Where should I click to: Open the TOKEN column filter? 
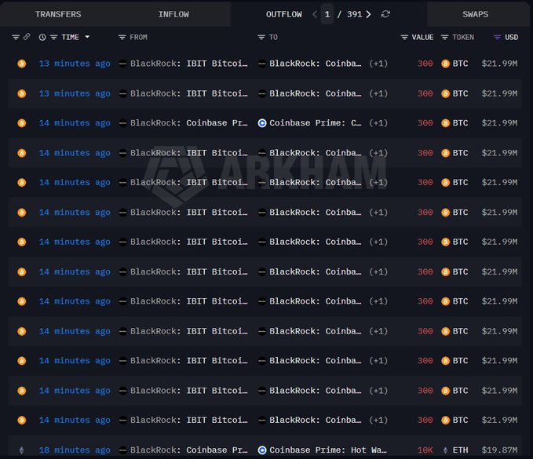tap(444, 37)
